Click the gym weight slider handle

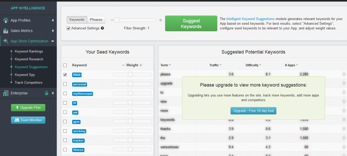[130, 121]
